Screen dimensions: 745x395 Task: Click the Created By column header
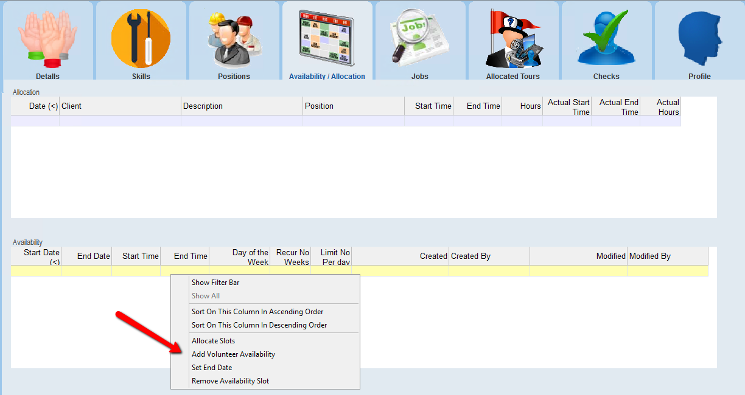point(489,256)
